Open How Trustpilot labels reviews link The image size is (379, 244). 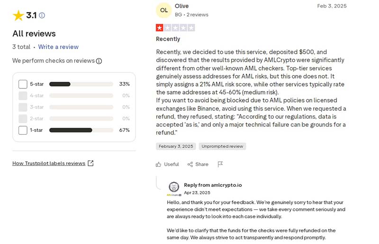click(49, 164)
